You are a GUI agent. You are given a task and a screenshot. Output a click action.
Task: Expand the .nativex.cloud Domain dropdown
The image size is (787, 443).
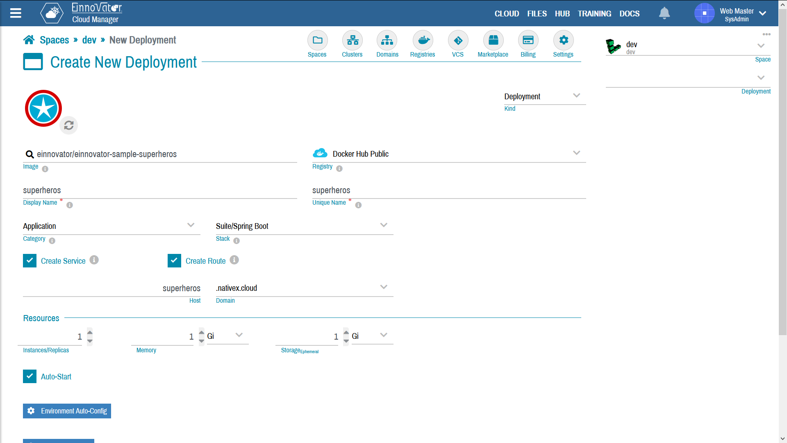(x=384, y=287)
